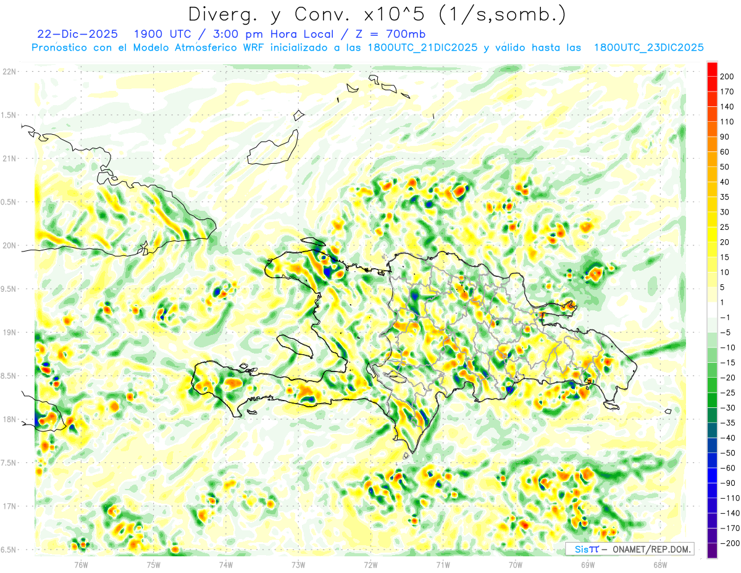Click the "8.5N" latitude axis label
Viewport: 741px width, 573px height.
tap(9, 376)
